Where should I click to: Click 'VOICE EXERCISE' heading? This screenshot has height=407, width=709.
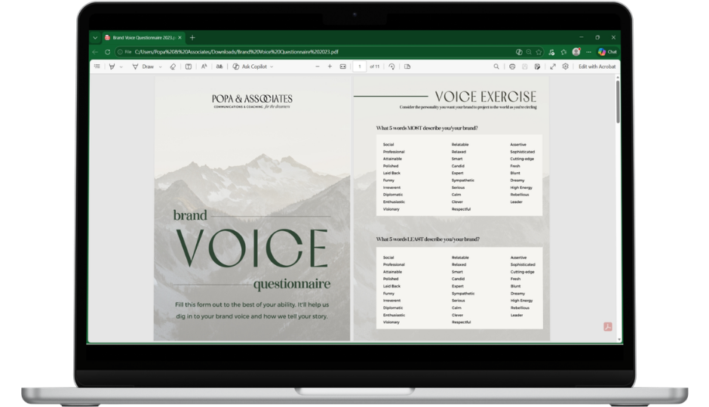click(486, 97)
